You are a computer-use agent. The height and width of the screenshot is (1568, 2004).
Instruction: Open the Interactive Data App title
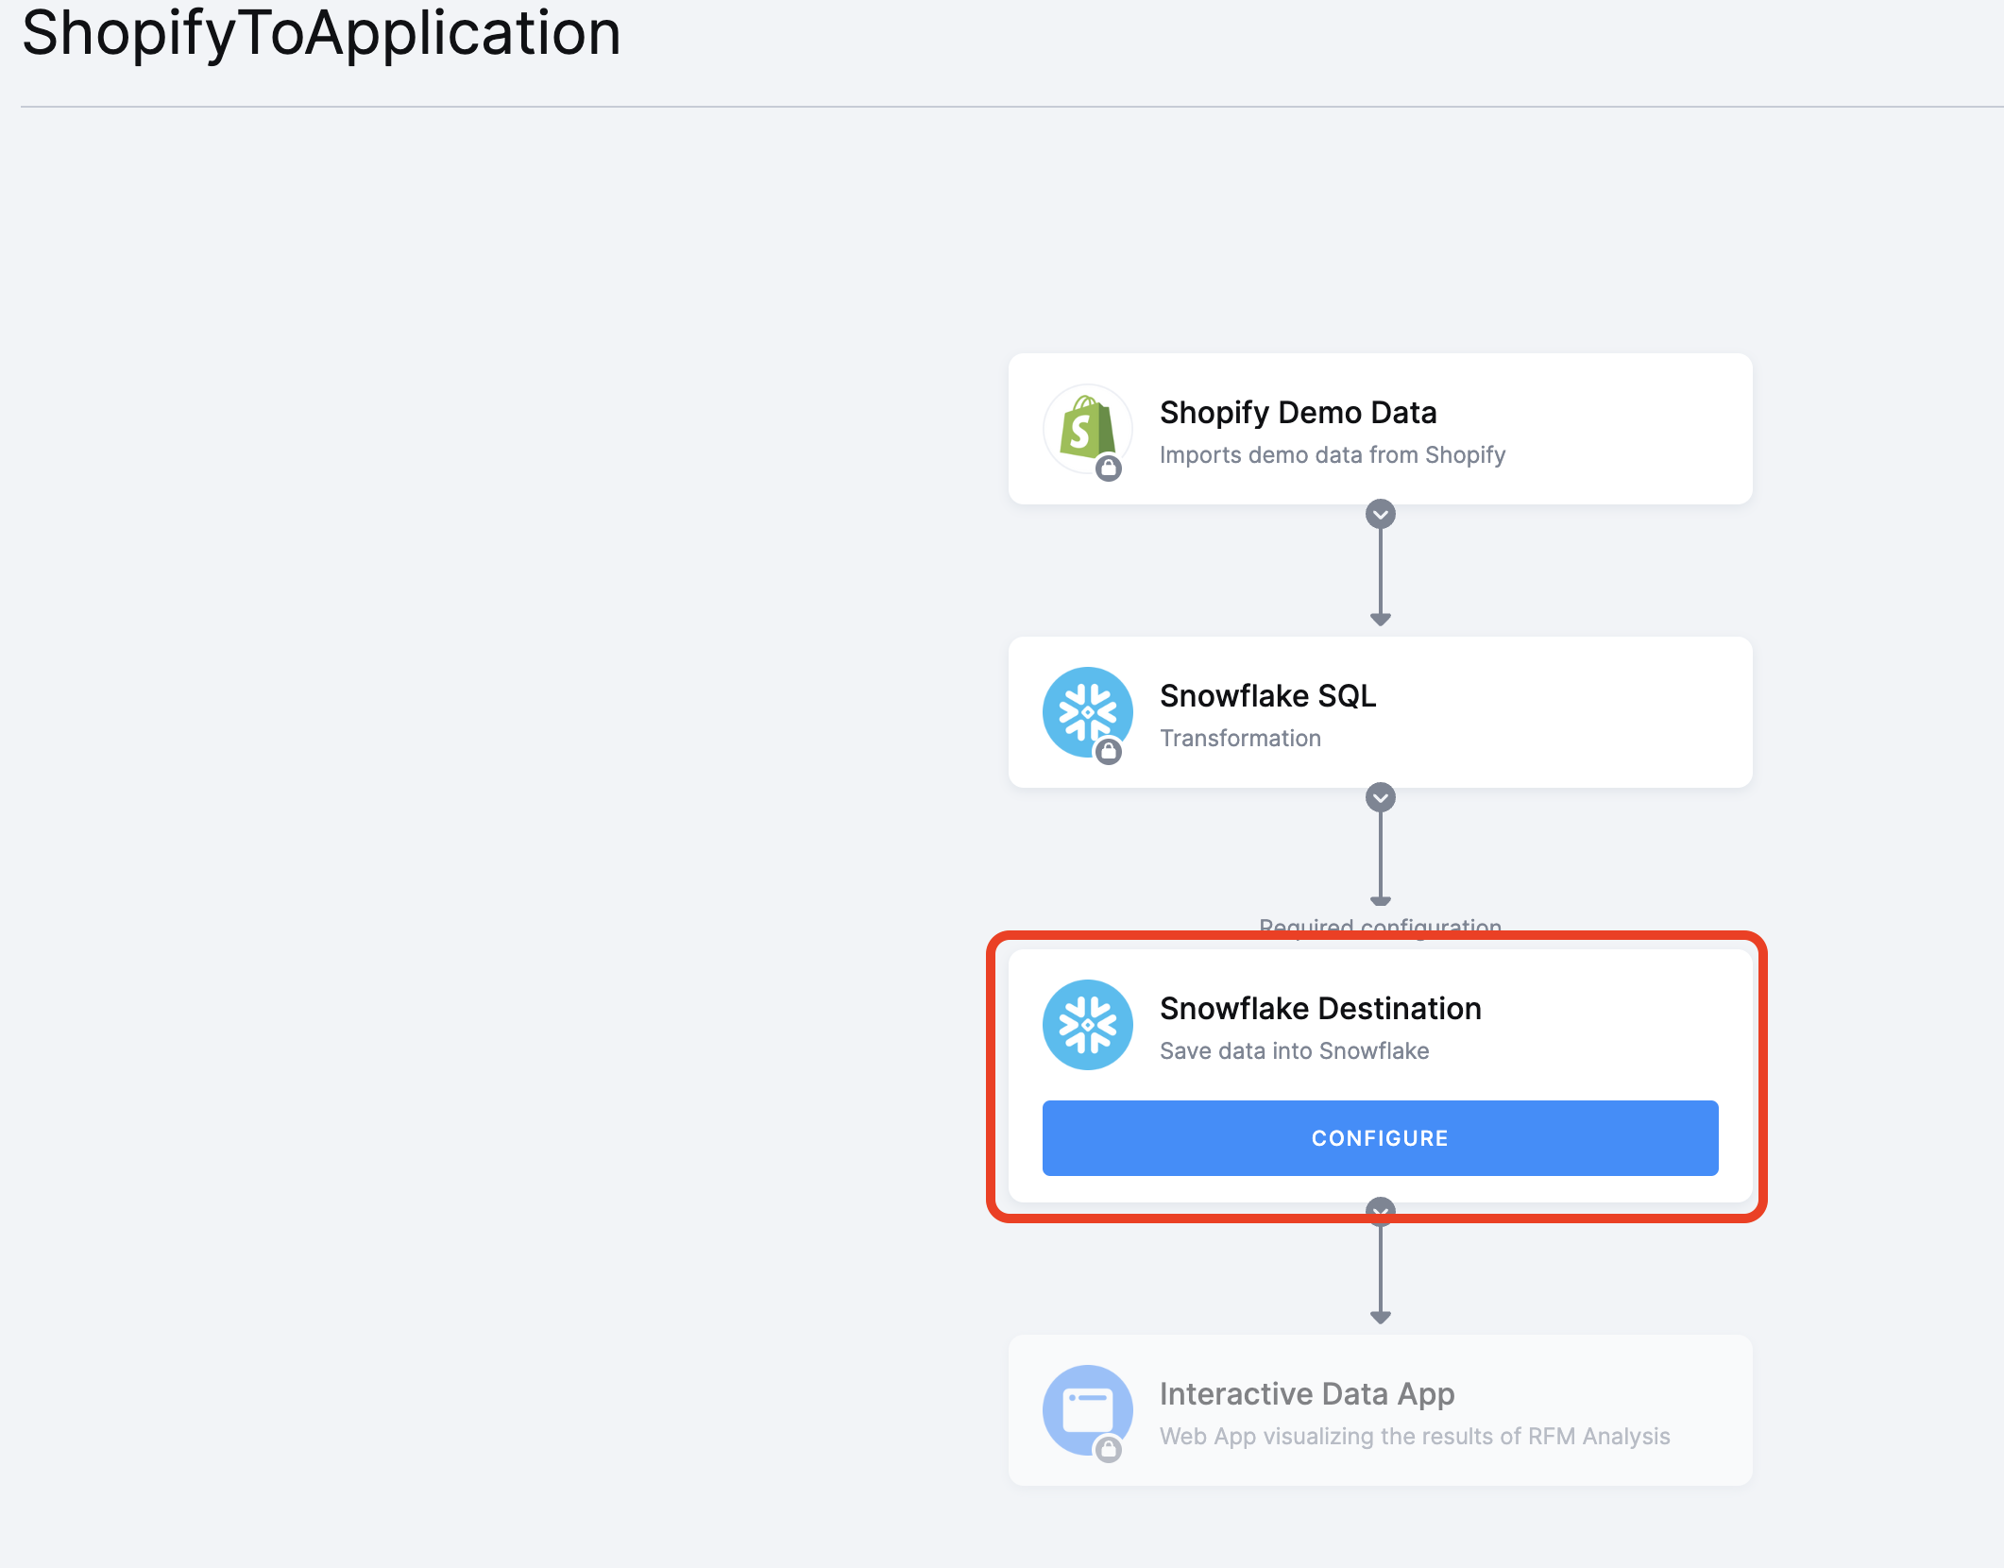tap(1307, 1394)
